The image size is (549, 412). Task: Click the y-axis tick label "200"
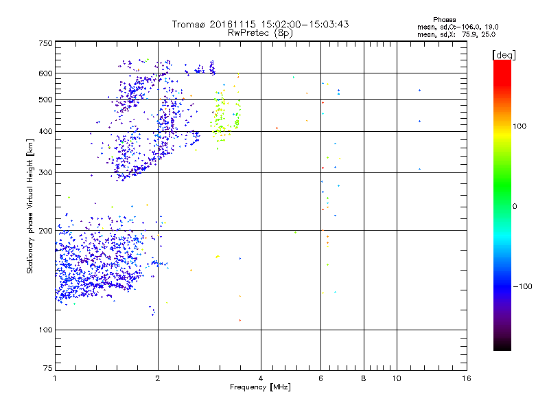tap(45, 231)
